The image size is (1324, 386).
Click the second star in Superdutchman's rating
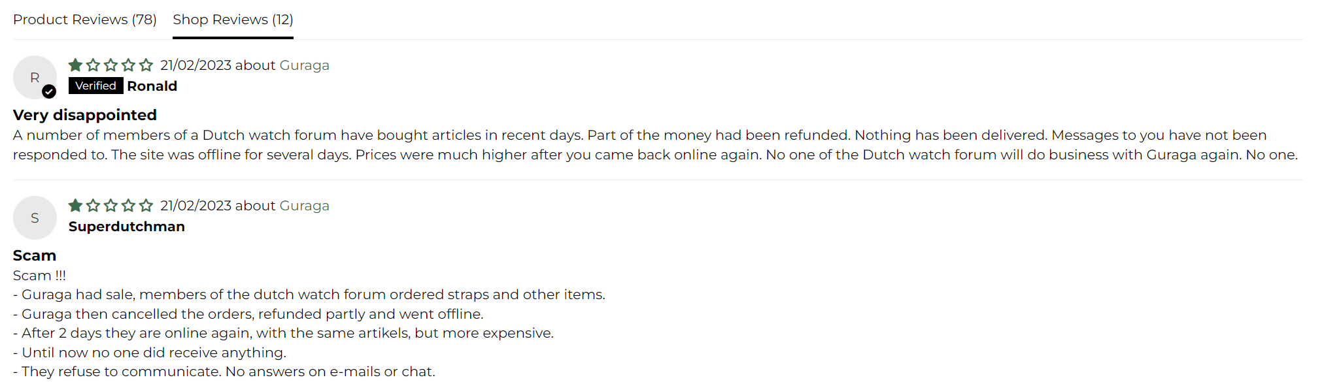tap(93, 205)
